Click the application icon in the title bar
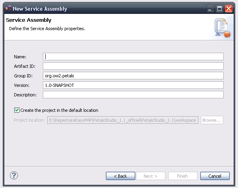238x188 pixels. 8,8
